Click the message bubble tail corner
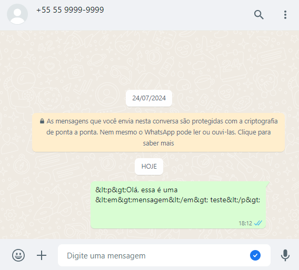The height and width of the screenshot is (270, 299). coord(267,184)
